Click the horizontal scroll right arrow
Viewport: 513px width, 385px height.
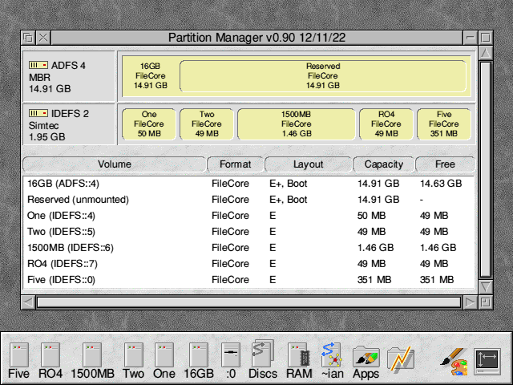[471, 302]
